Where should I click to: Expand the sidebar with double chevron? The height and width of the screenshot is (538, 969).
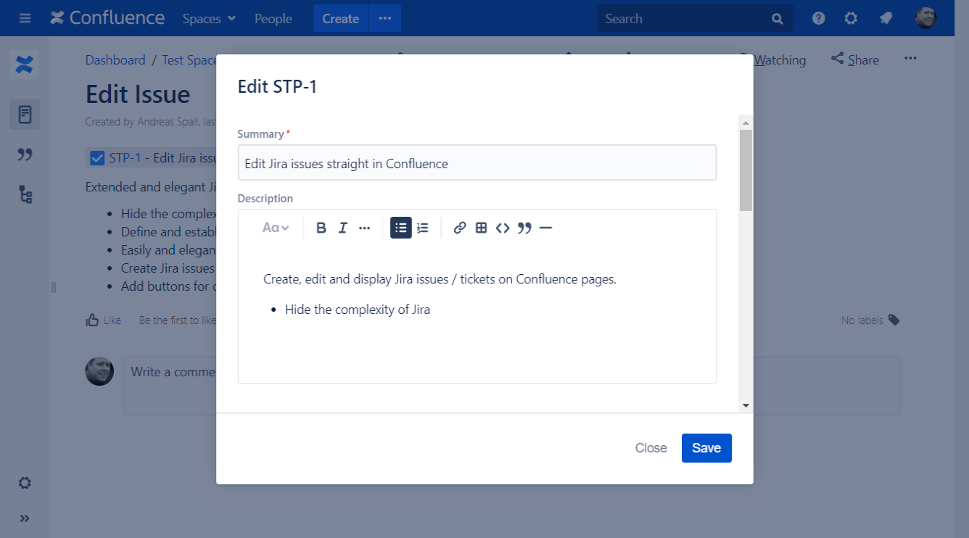point(25,518)
